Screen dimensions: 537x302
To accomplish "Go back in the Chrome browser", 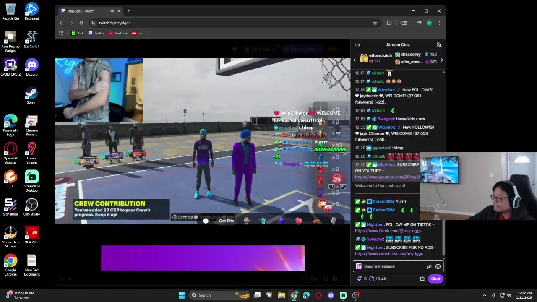I will (x=61, y=23).
